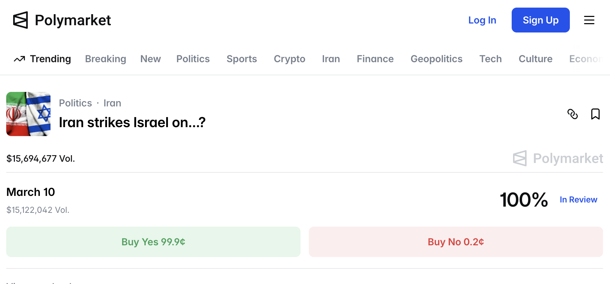This screenshot has height=284, width=610.
Task: Click the In Review status link
Action: tap(578, 200)
